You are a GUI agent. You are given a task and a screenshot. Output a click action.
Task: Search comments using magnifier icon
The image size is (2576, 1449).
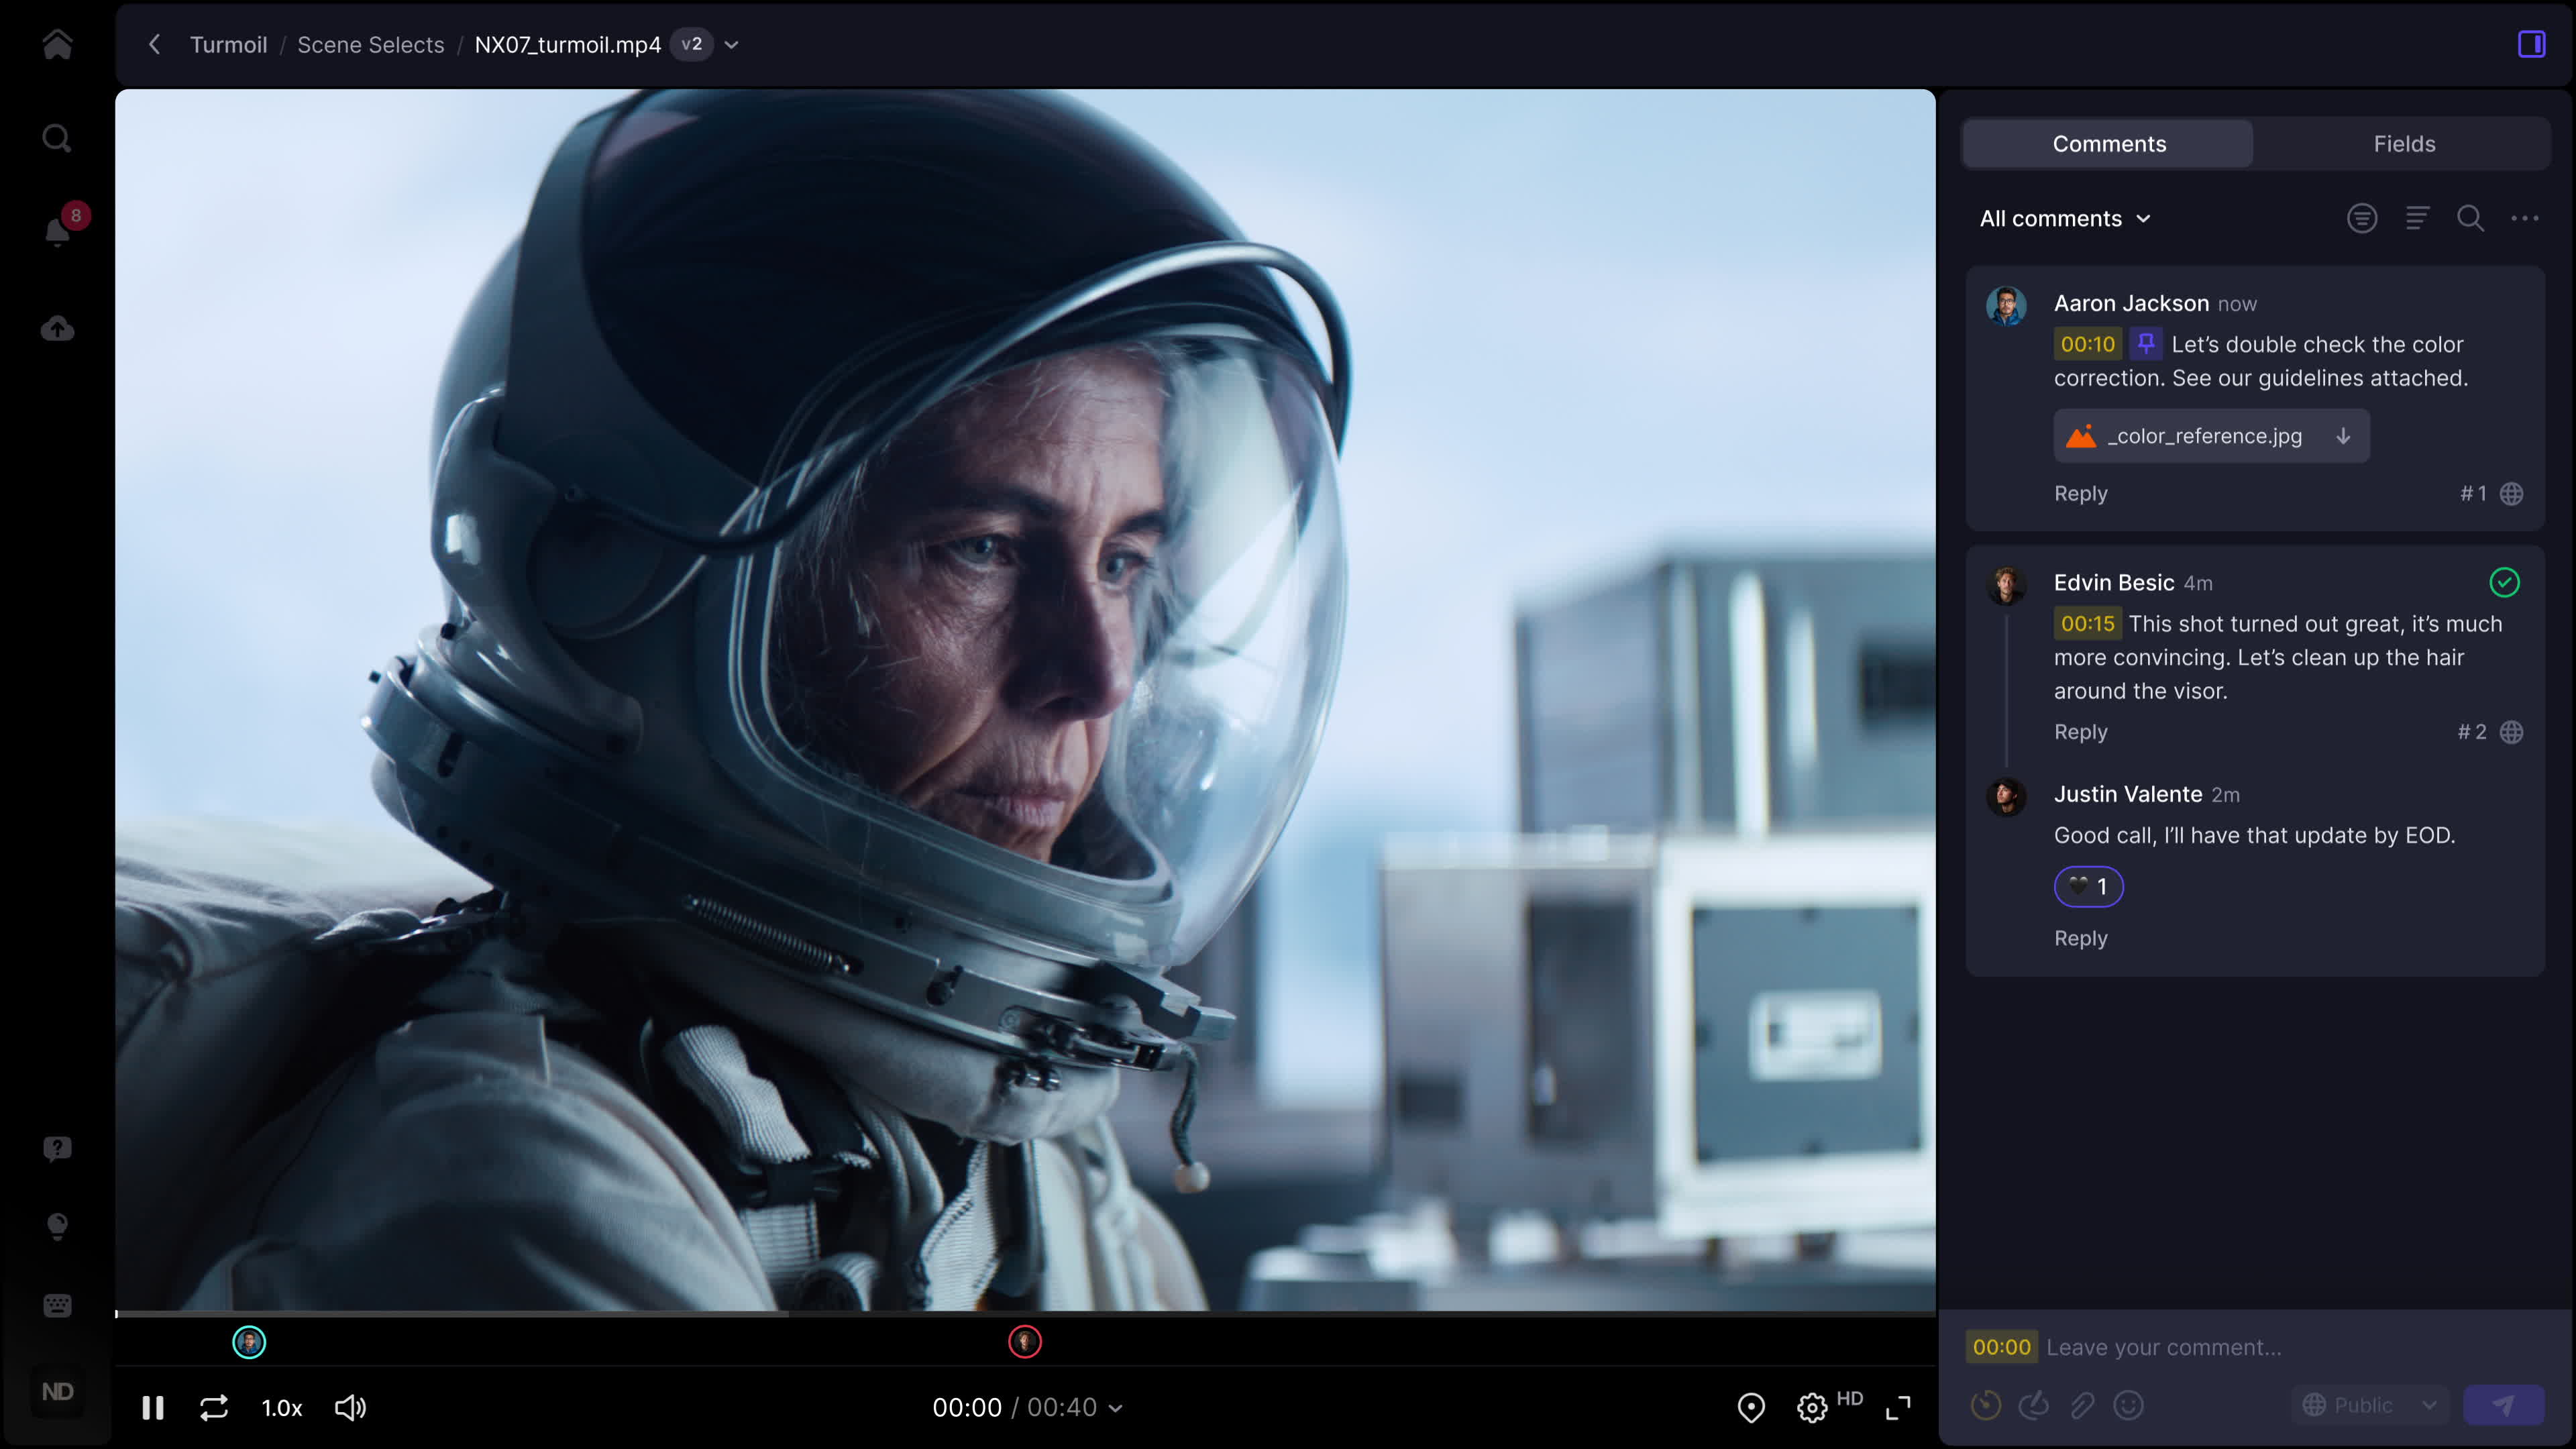(2470, 218)
